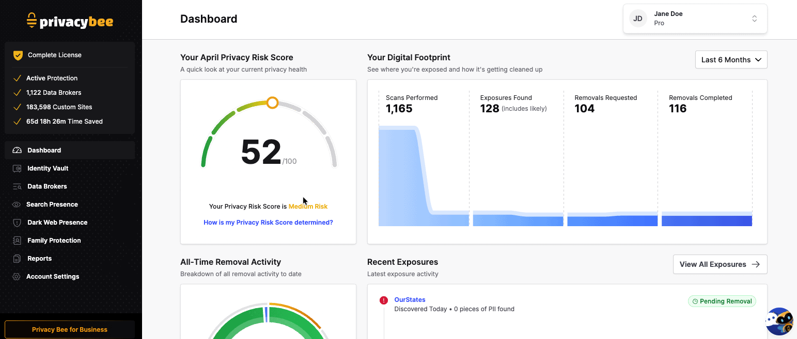This screenshot has width=797, height=339.
Task: Open the Last 6 Months dropdown
Action: click(x=731, y=60)
